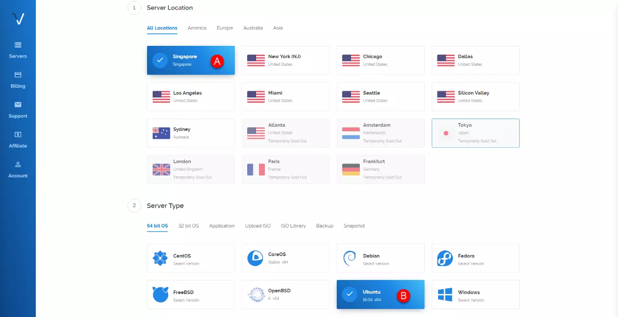Screen dimensions: 618x317
Task: Click the Atlanta location name
Action: click(277, 125)
